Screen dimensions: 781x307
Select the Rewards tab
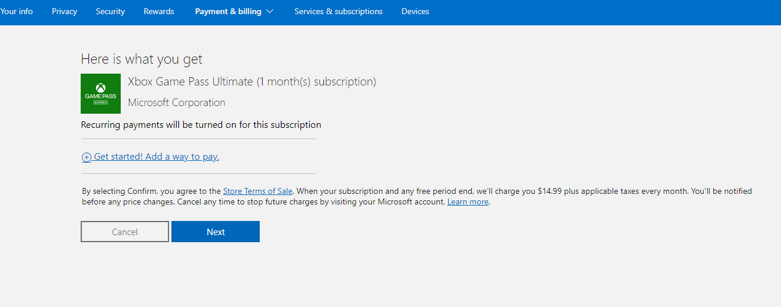[x=159, y=11]
